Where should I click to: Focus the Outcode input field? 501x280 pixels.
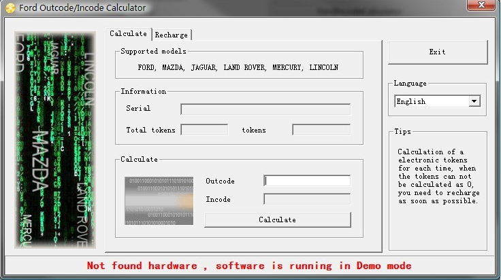[306, 181]
